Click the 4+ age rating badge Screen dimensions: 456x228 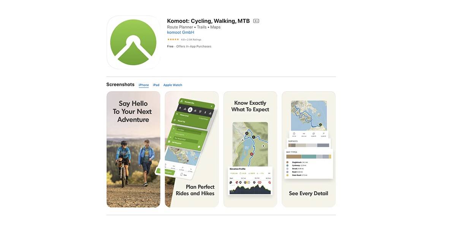[256, 21]
